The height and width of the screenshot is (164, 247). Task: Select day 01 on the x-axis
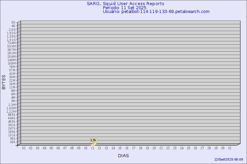pos(24,148)
